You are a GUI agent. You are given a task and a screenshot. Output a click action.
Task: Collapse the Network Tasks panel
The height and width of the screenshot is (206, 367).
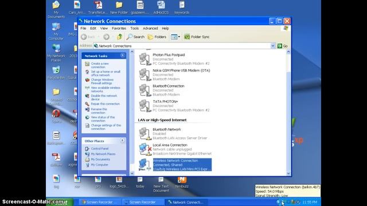122,56
